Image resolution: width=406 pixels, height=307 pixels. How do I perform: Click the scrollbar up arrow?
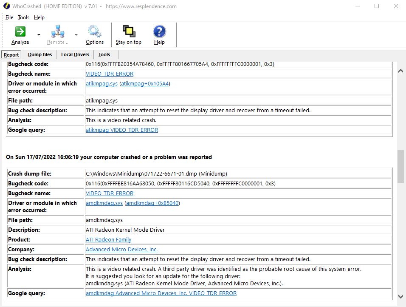point(400,71)
